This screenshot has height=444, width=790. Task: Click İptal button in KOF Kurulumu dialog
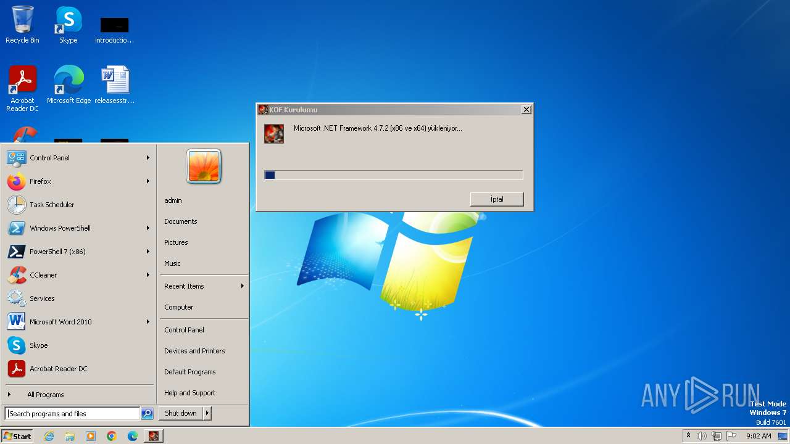[x=497, y=199]
